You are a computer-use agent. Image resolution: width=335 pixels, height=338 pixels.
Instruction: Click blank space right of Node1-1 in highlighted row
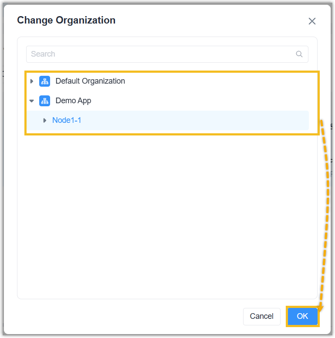[x=196, y=120]
